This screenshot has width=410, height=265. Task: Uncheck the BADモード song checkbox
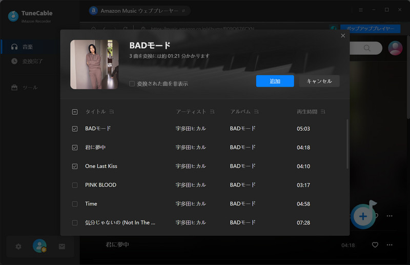(75, 129)
